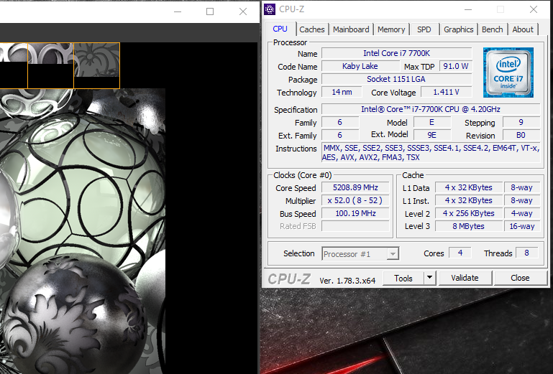The image size is (553, 374).
Task: Click the Level 3 16-way value
Action: click(521, 226)
